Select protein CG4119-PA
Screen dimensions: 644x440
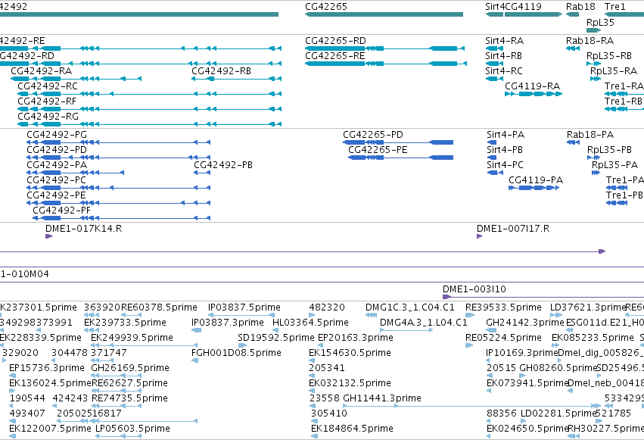(x=534, y=188)
